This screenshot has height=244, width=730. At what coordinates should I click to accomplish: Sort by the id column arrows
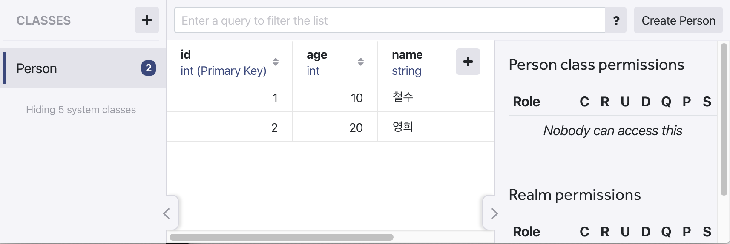[x=276, y=62]
